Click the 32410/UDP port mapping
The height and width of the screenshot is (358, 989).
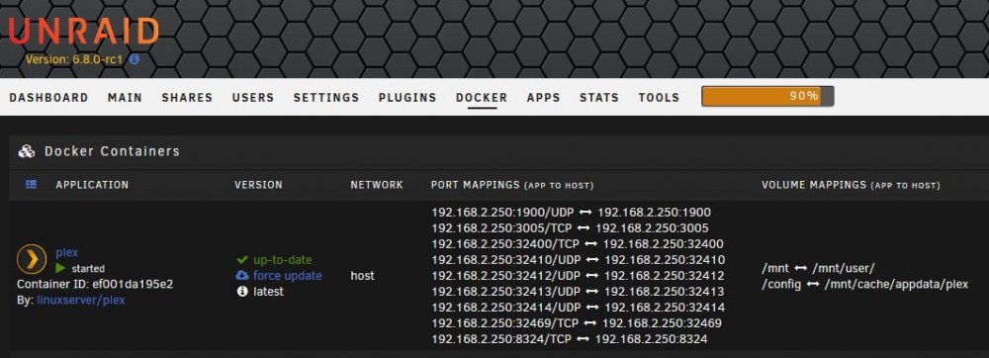tap(578, 260)
